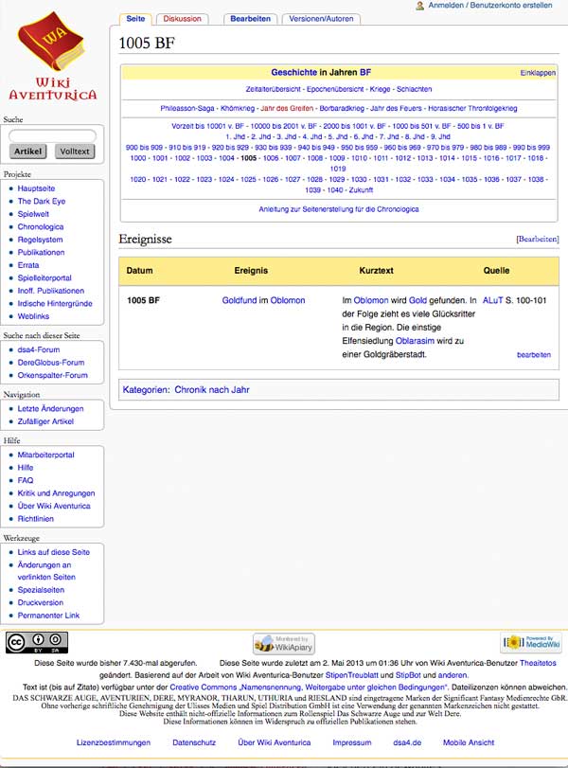
Task: Open the Spielleiterportal sidebar link
Action: (44, 277)
